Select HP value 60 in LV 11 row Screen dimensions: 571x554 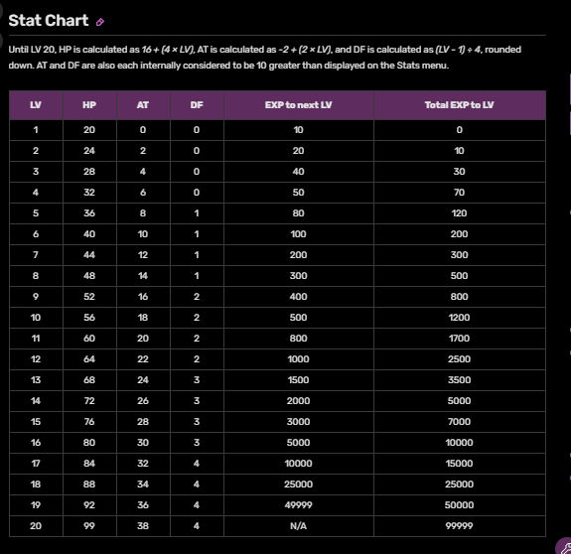[89, 339]
